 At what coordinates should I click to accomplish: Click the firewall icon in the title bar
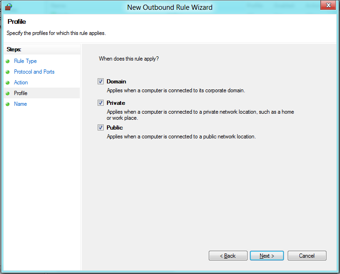coord(8,7)
